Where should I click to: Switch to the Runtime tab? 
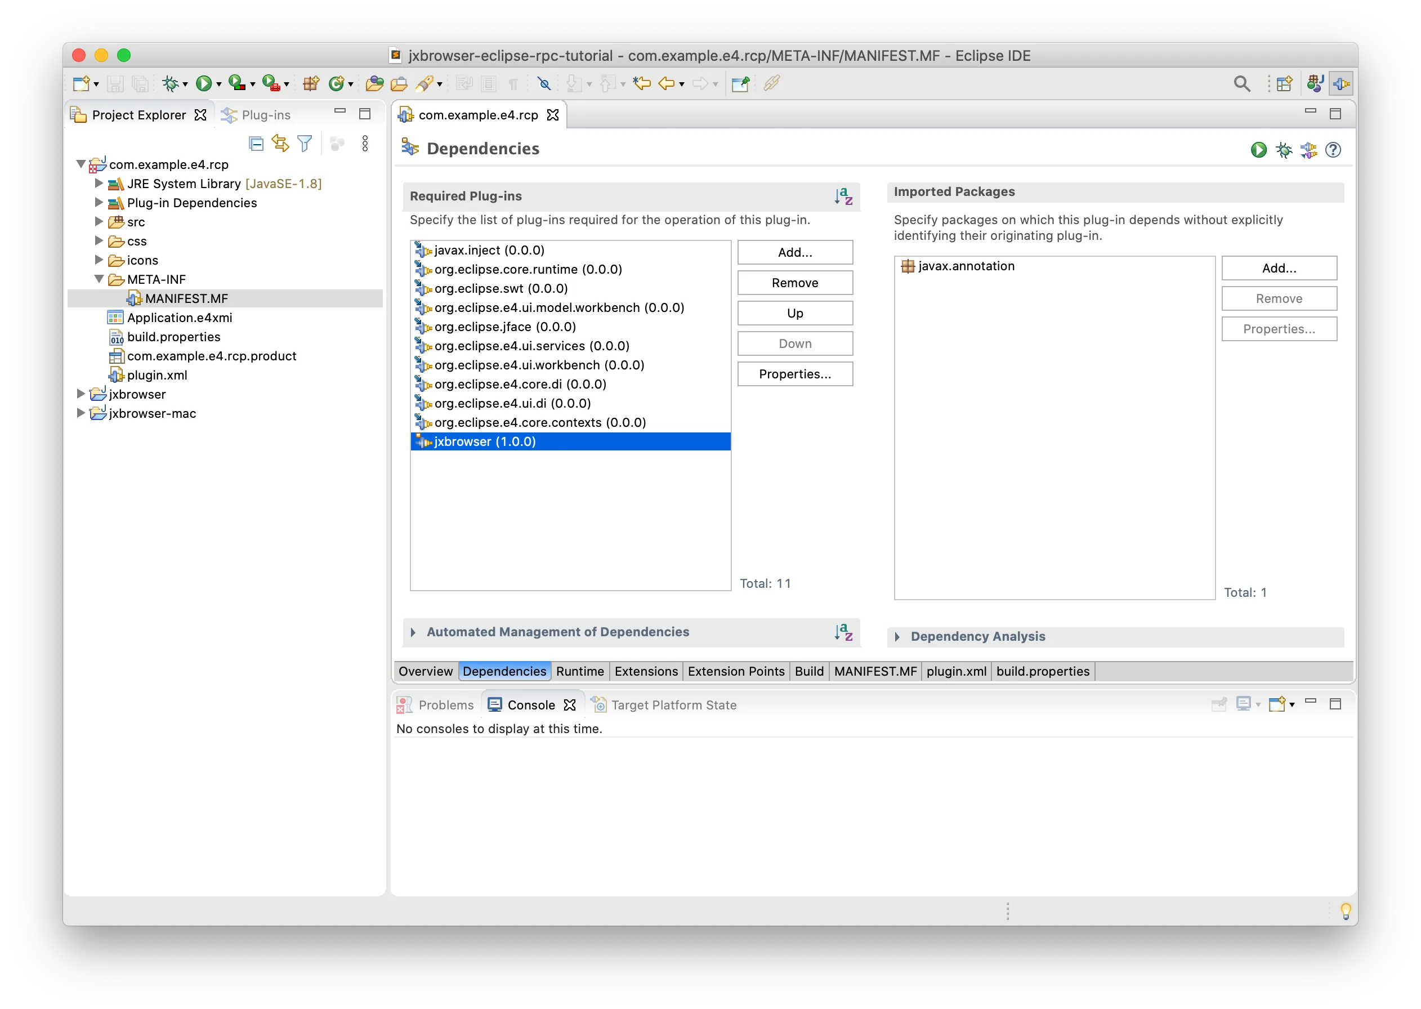(579, 672)
